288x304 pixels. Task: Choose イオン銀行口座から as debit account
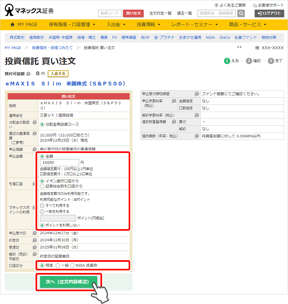[42, 181]
